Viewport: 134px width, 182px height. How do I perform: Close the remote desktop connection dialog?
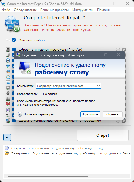118,55
